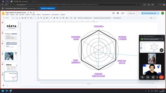
Task: Click more options dots in Meet controls
Action: pos(157,77)
